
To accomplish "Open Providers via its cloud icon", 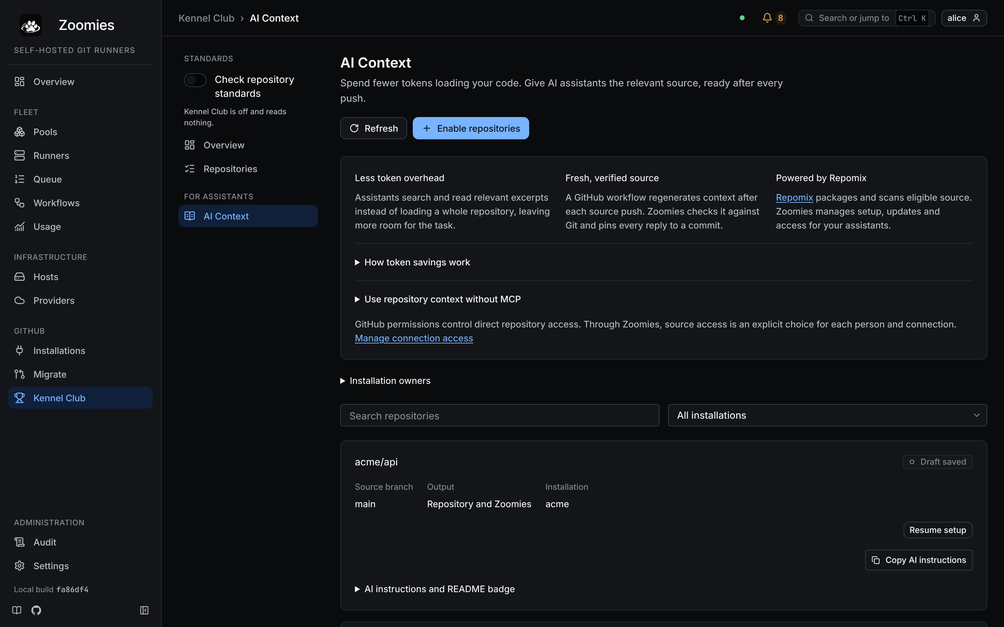I will (x=20, y=300).
